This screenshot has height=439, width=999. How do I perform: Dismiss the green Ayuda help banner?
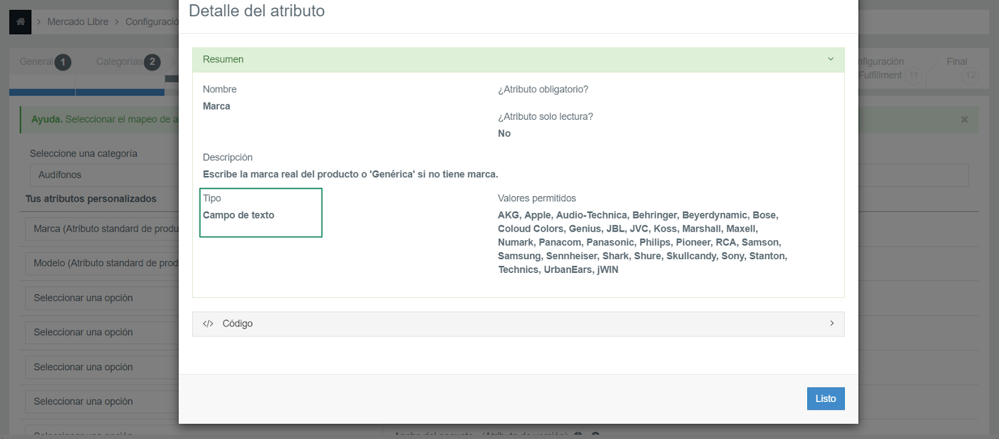965,119
